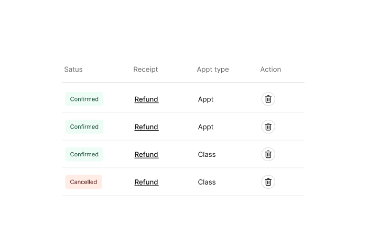The width and height of the screenshot is (367, 251).
Task: Click the Confirmed badge in the third row
Action: 84,155
